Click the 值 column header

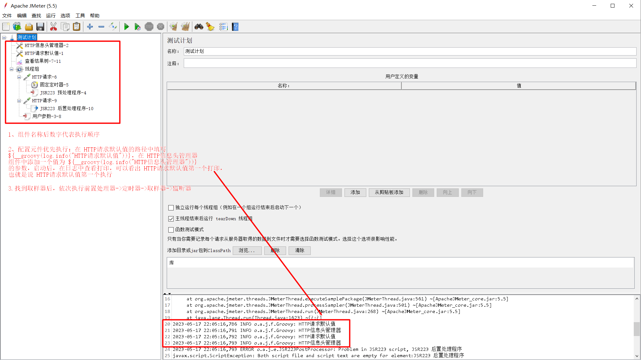(518, 86)
